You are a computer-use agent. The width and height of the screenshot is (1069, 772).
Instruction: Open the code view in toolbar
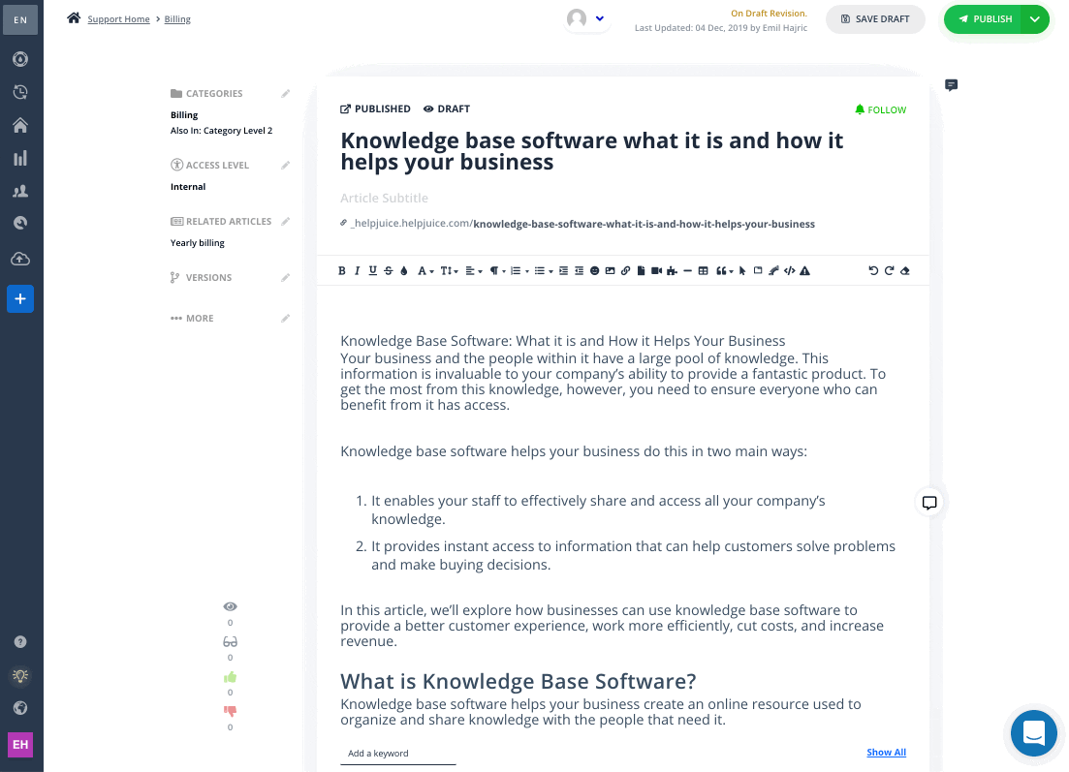(789, 271)
